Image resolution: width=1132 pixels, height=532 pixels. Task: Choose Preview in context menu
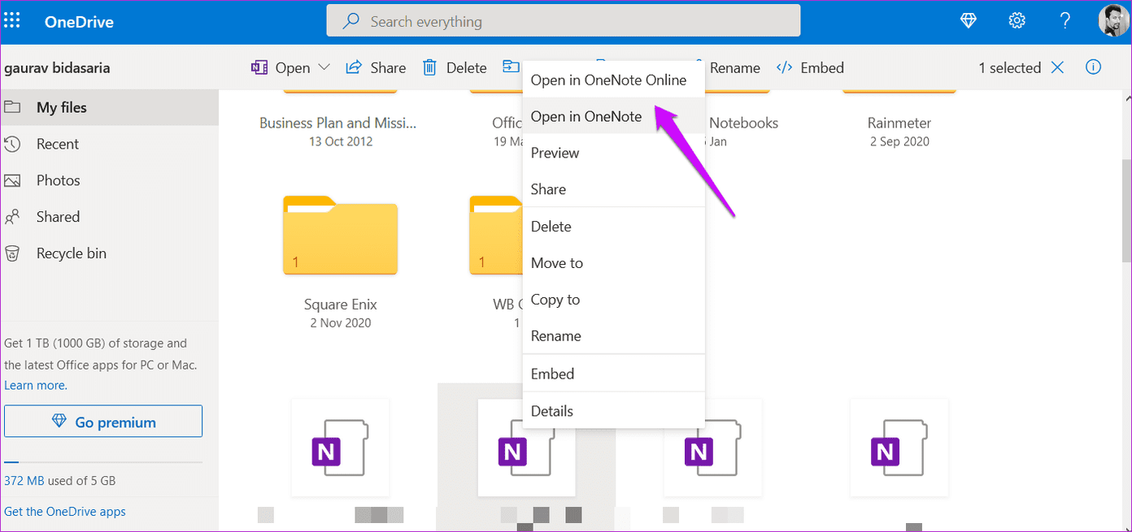[613, 153]
